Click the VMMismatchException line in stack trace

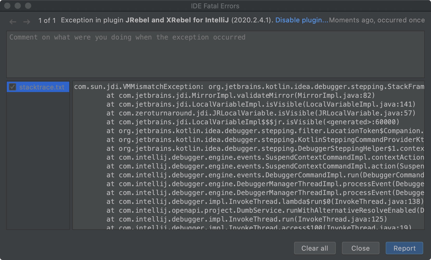click(x=249, y=87)
